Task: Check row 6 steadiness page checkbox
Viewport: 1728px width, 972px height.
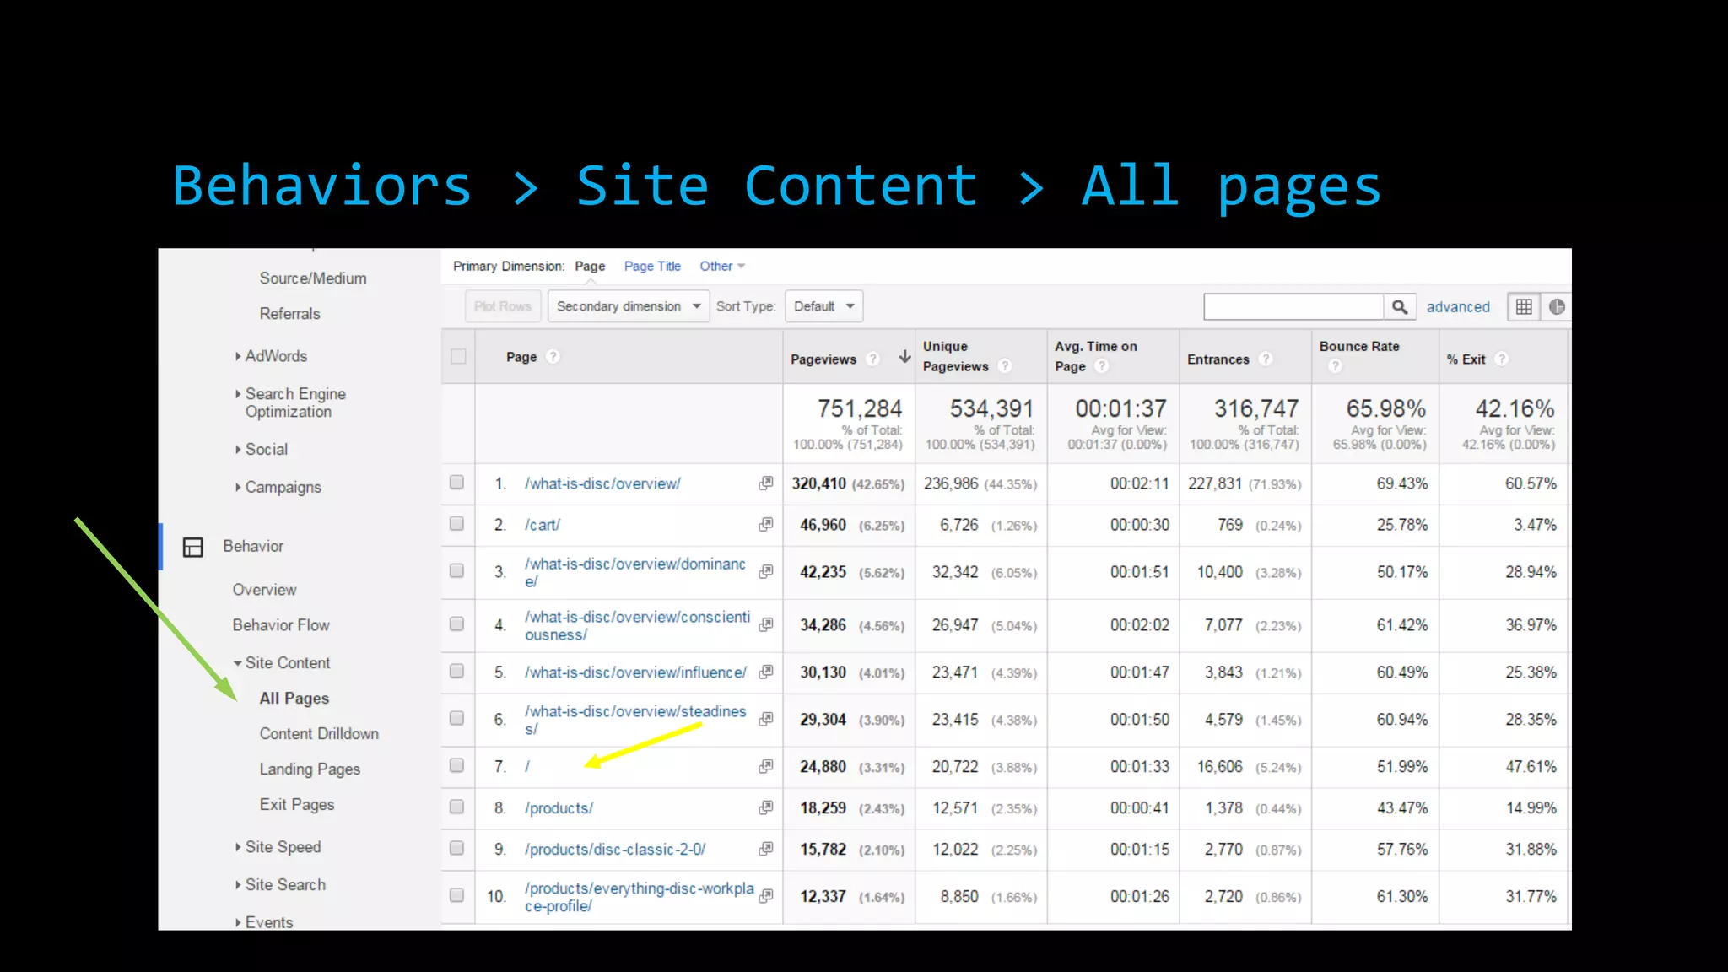Action: (456, 719)
